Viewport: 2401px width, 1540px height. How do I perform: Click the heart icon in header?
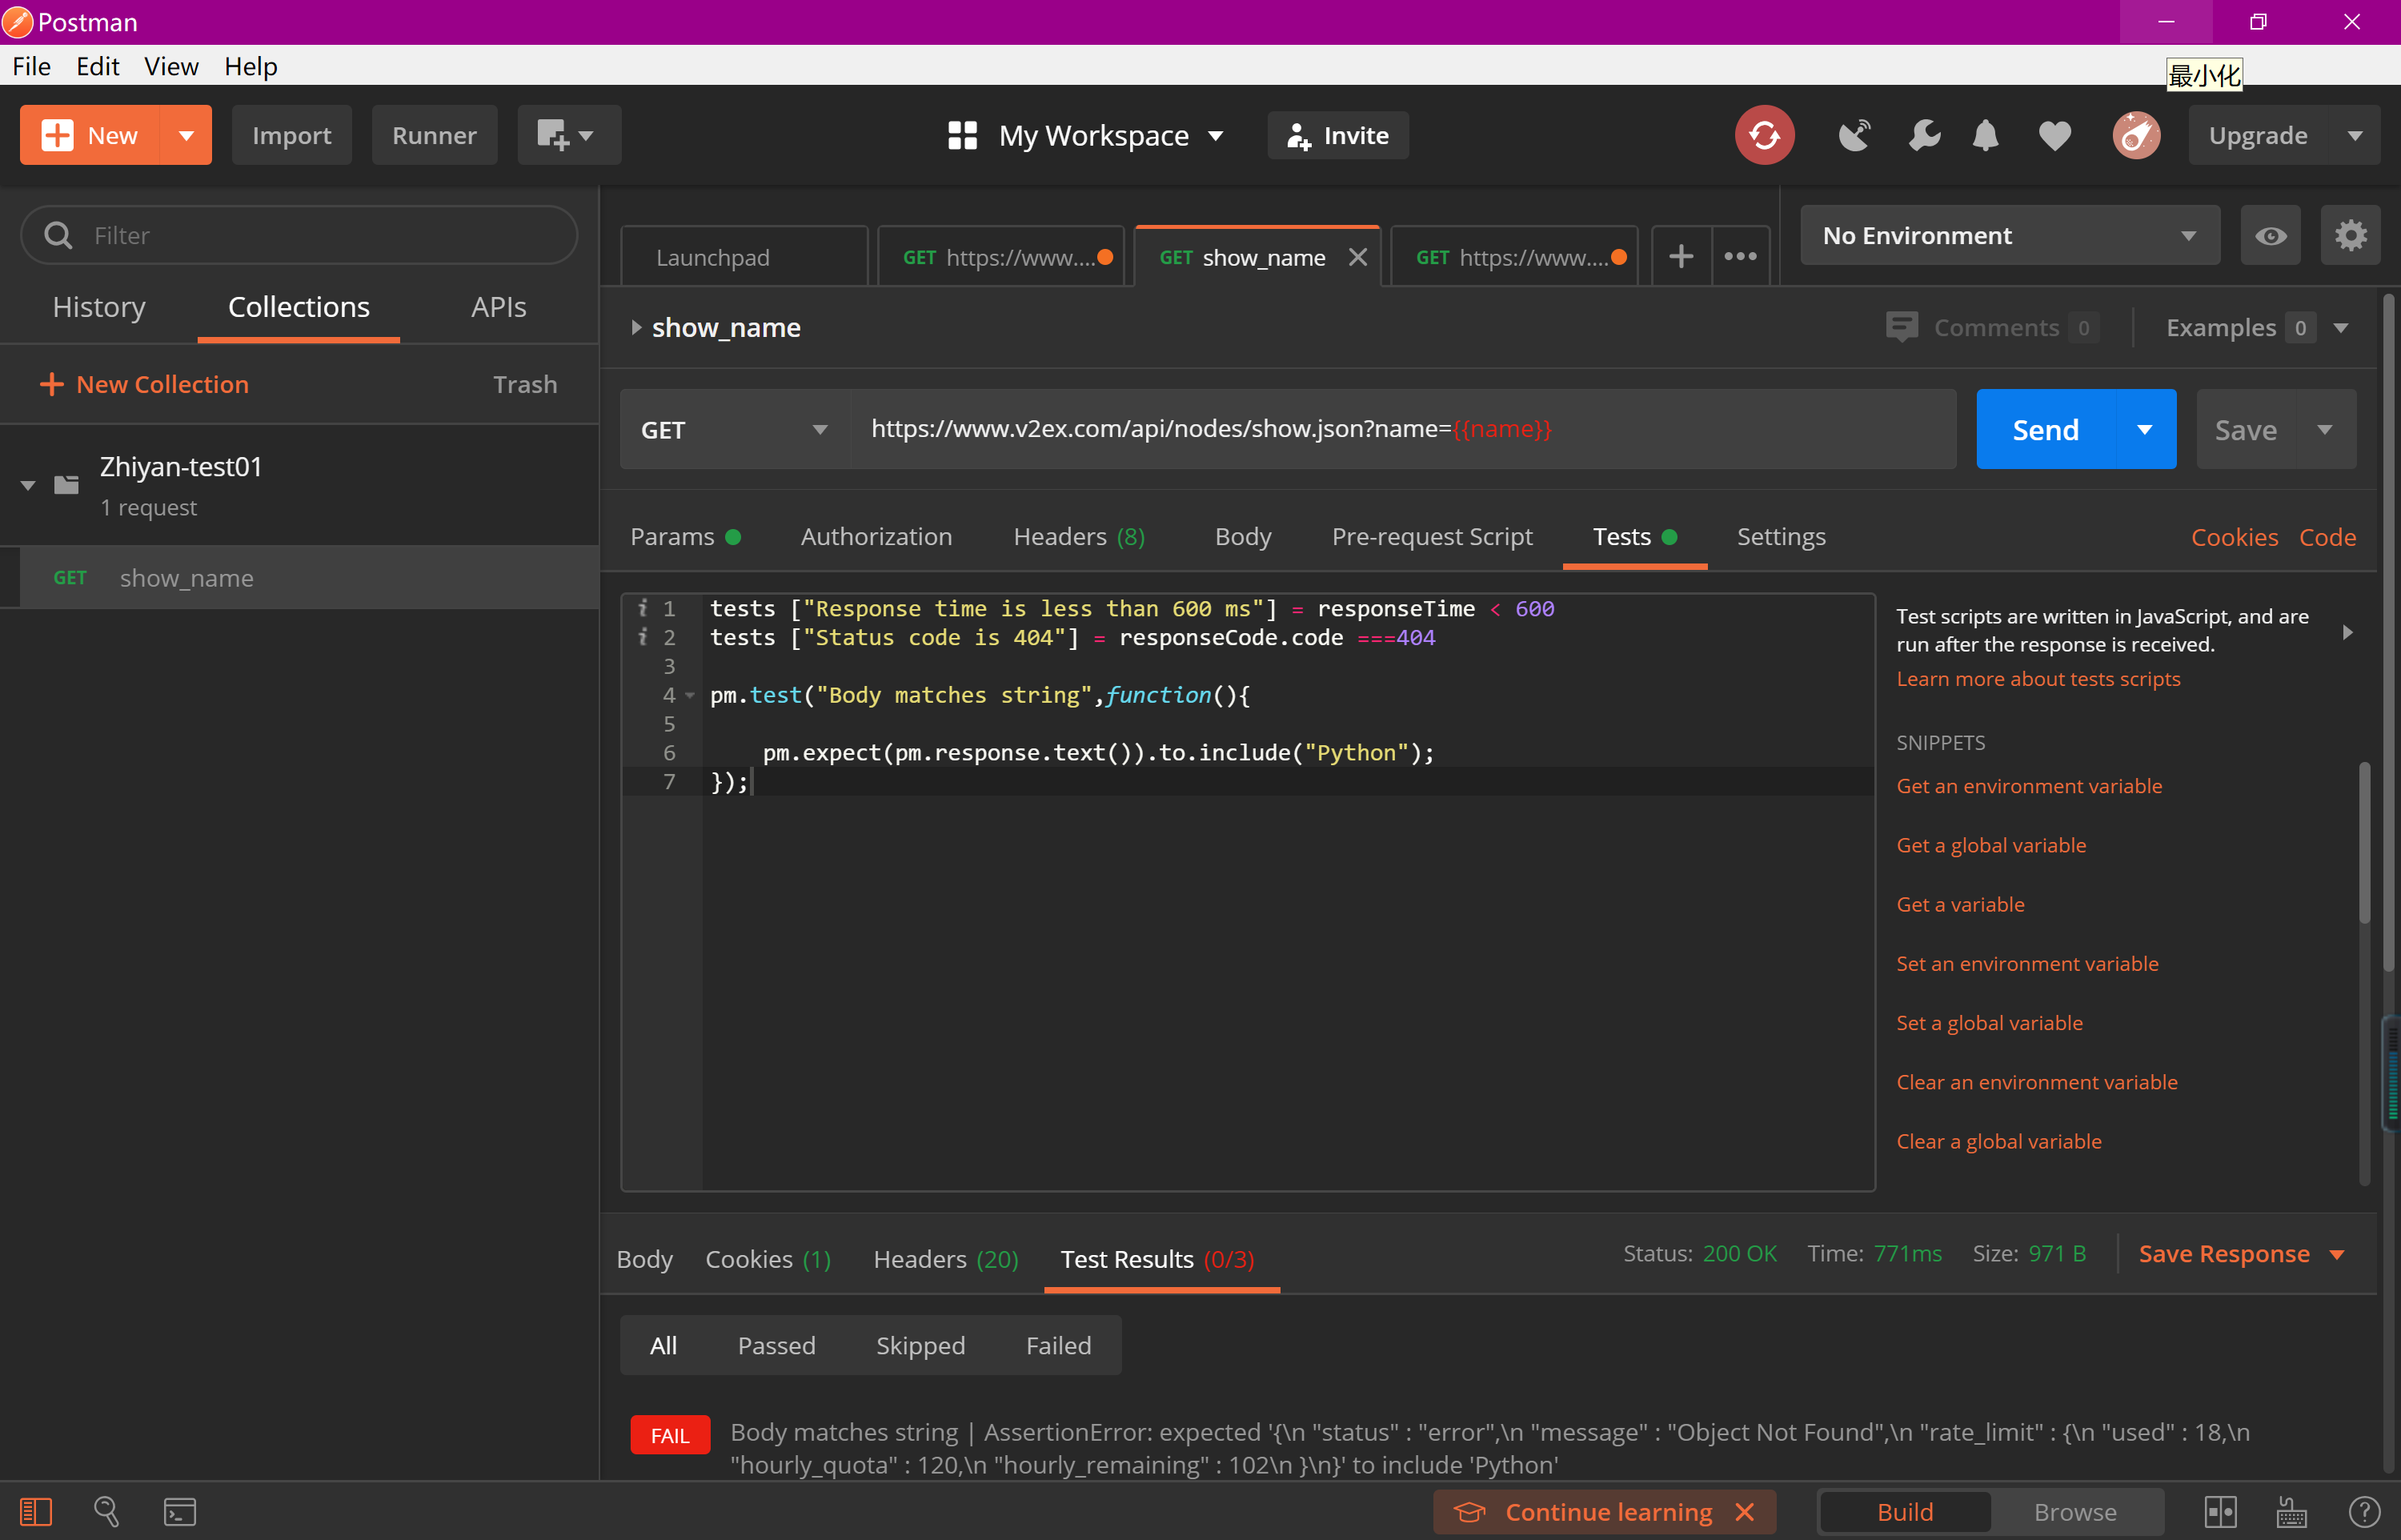coord(2055,135)
